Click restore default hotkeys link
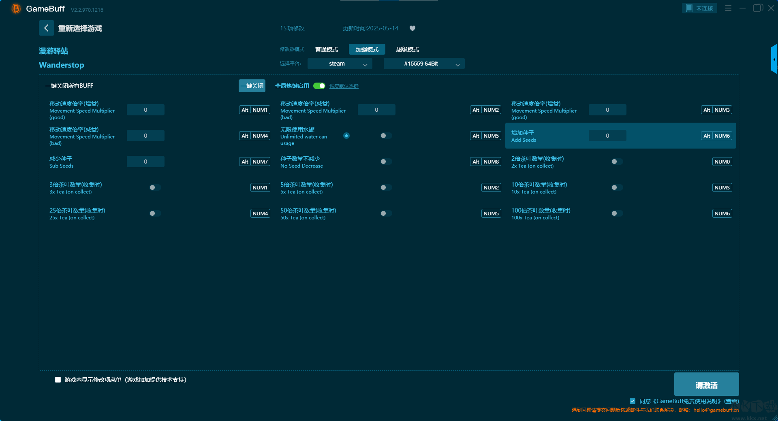Image resolution: width=778 pixels, height=421 pixels. coord(344,86)
